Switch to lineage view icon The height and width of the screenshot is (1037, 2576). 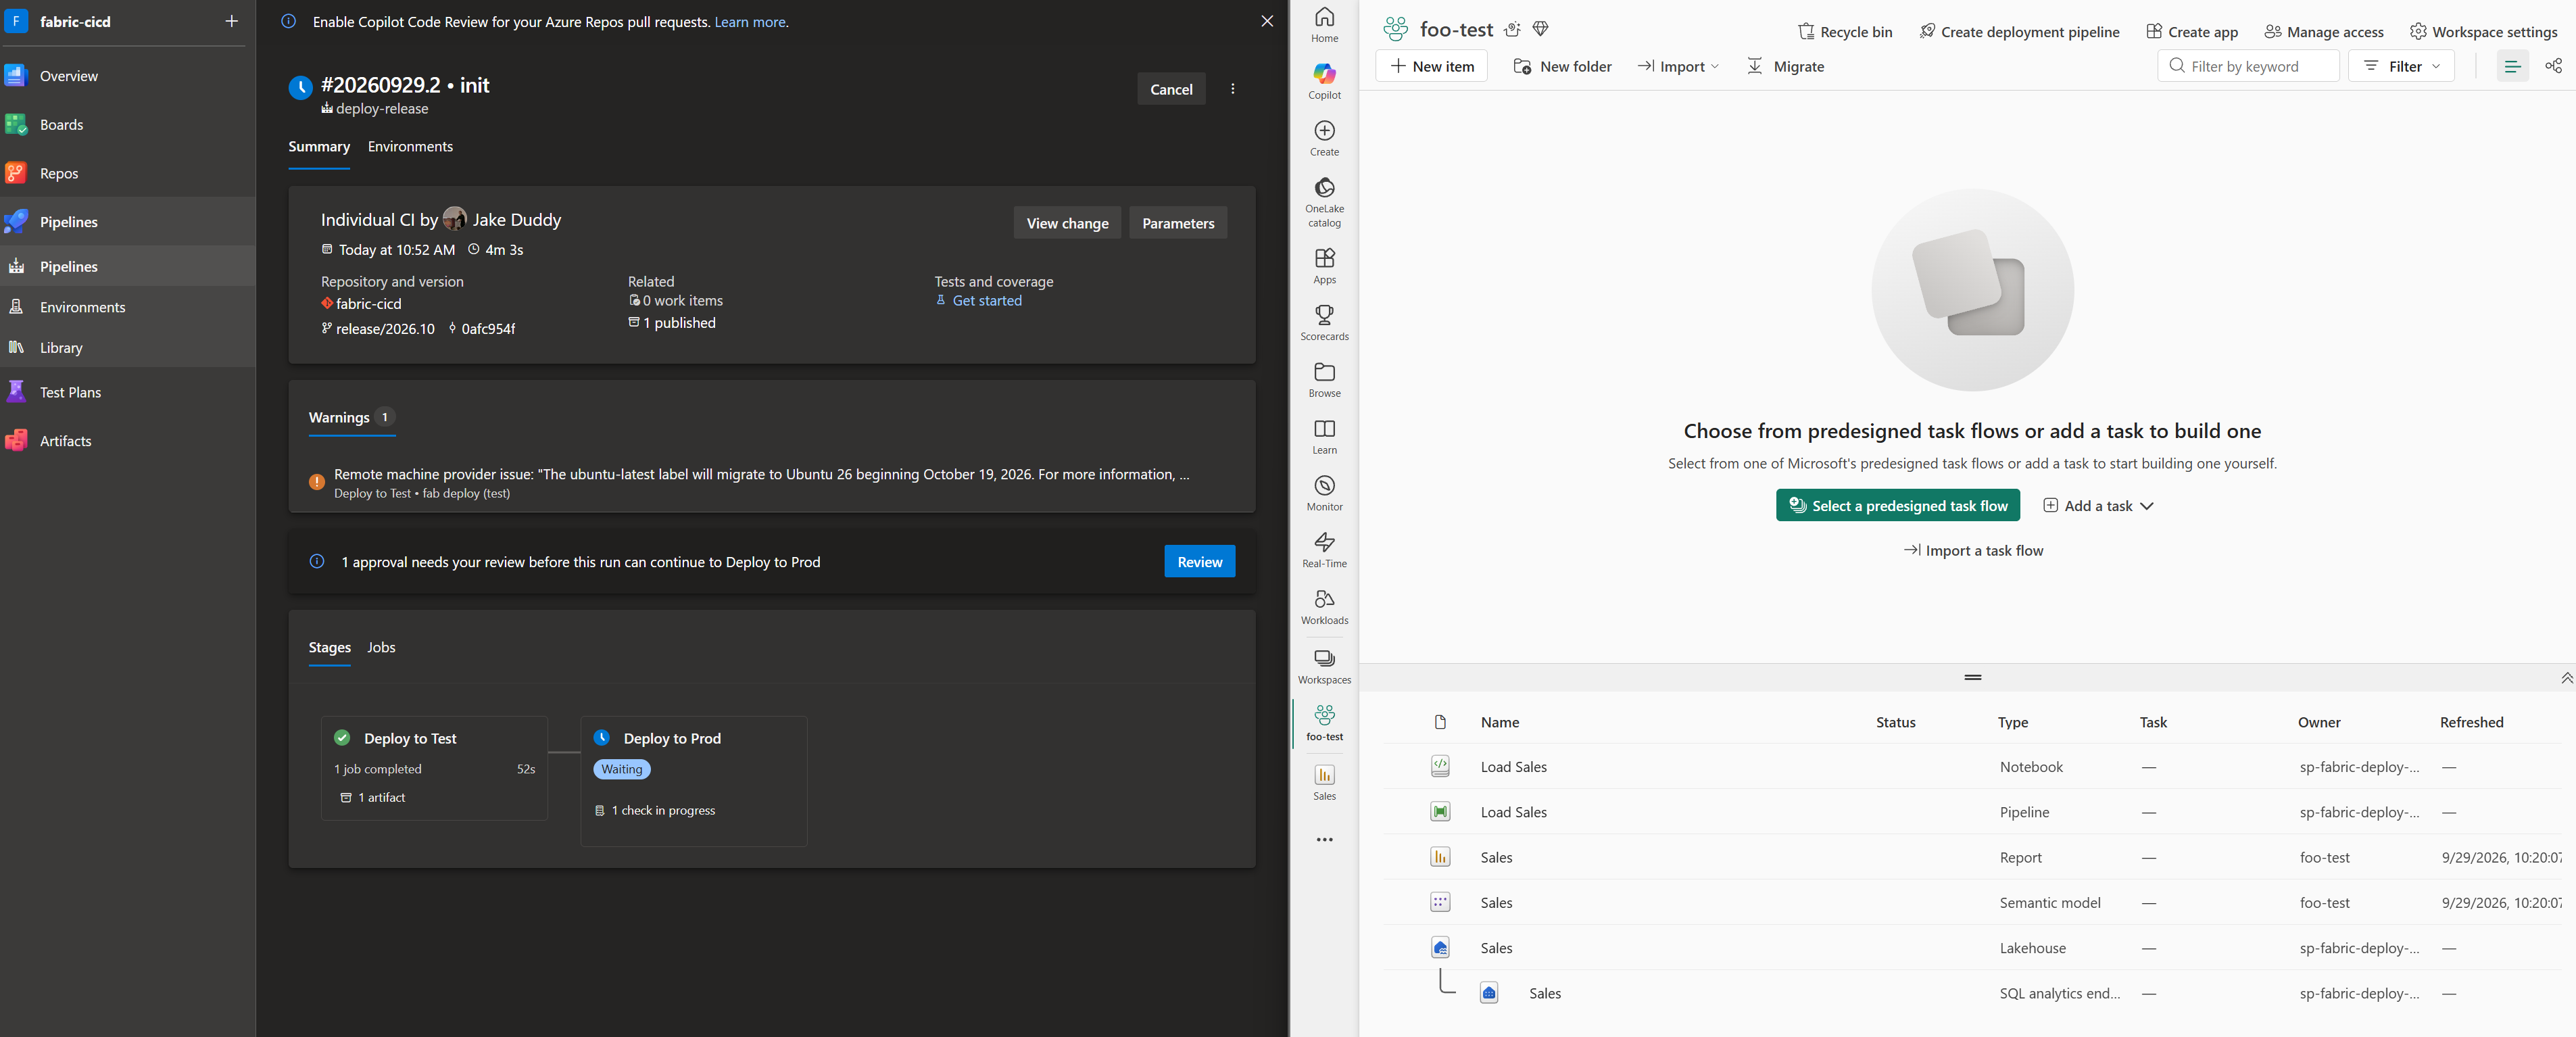2553,66
